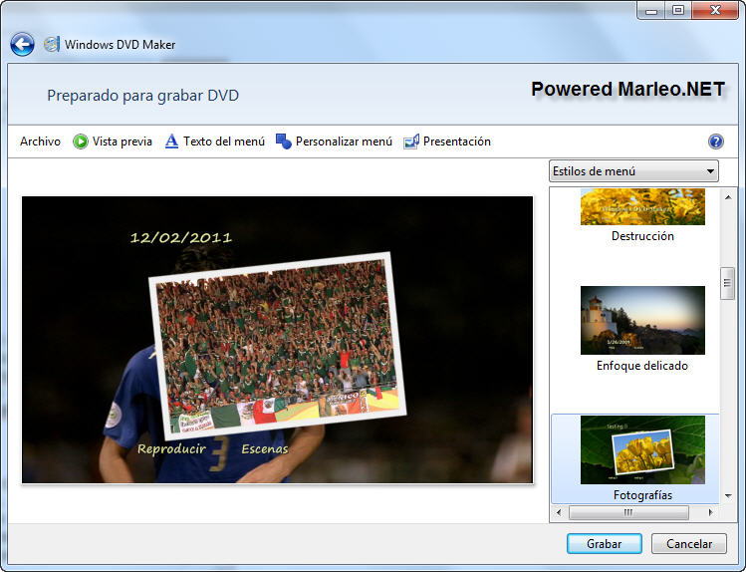Click the vertical scrollbar thumb in styles list
746x572 pixels.
[x=727, y=283]
